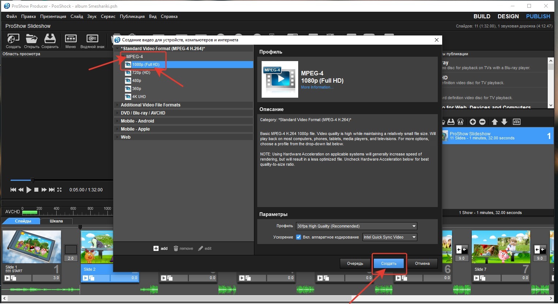
Task: Click the add preset button
Action: [x=160, y=248]
